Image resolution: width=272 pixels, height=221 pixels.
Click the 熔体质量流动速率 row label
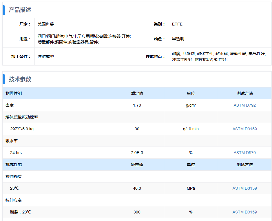point(22,117)
